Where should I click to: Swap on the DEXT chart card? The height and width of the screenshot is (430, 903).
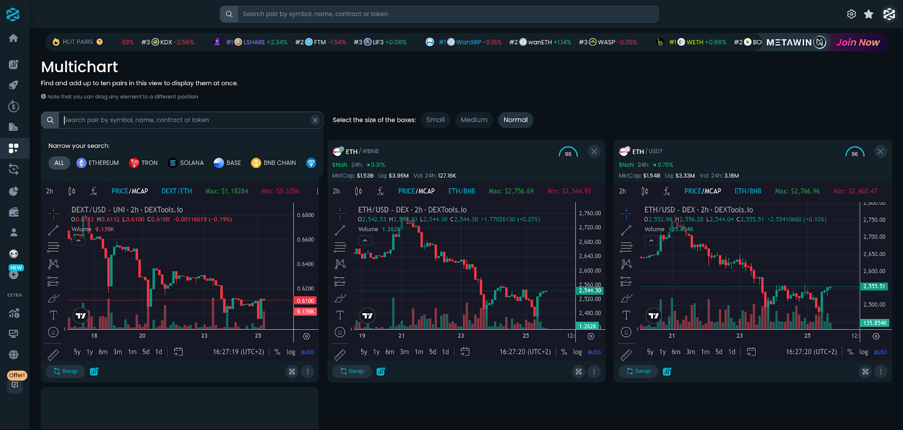(x=65, y=371)
